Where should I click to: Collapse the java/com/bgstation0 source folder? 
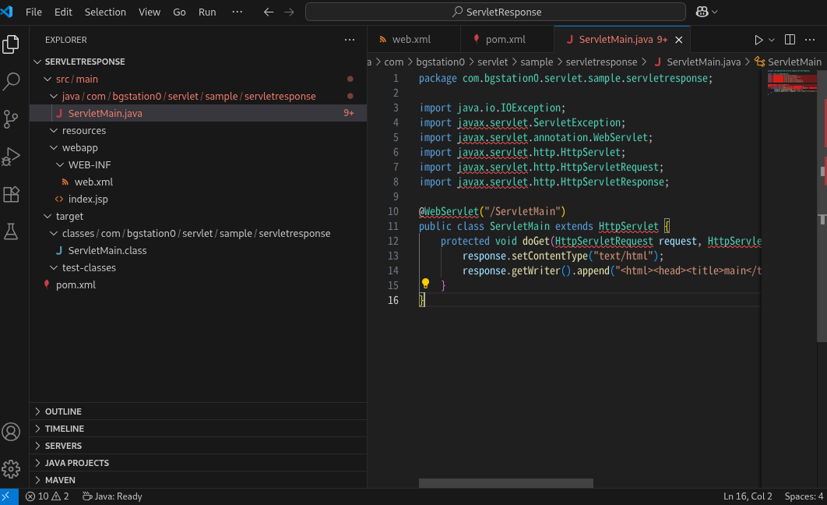54,96
